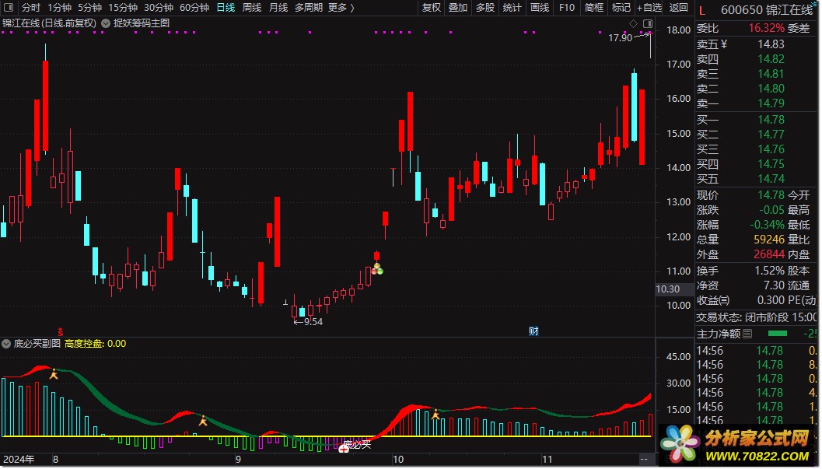Click the green 主力净额 flow bar
Screen dimensions: 822x469
click(777, 334)
